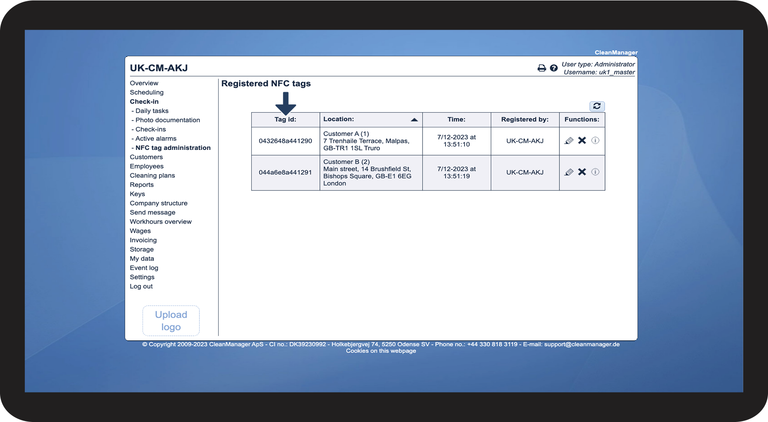768x422 pixels.
Task: Edit the tag 0432648a441290 row
Action: pyautogui.click(x=569, y=140)
